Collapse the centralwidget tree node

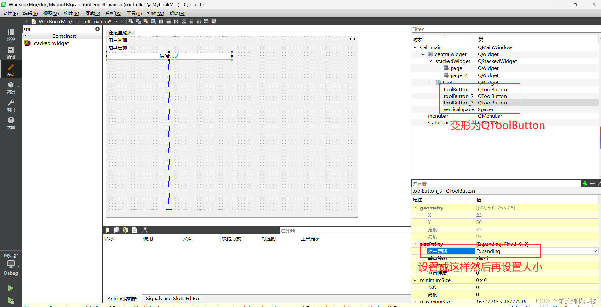tap(423, 54)
